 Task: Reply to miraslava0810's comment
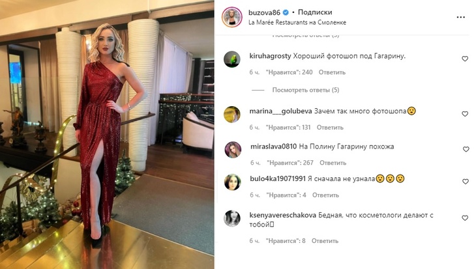[x=333, y=163]
